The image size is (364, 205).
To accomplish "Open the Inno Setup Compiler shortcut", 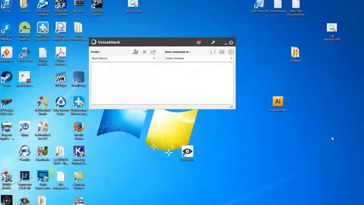I will (43, 7).
